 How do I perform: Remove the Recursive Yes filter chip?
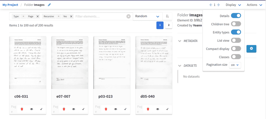tap(71, 16)
